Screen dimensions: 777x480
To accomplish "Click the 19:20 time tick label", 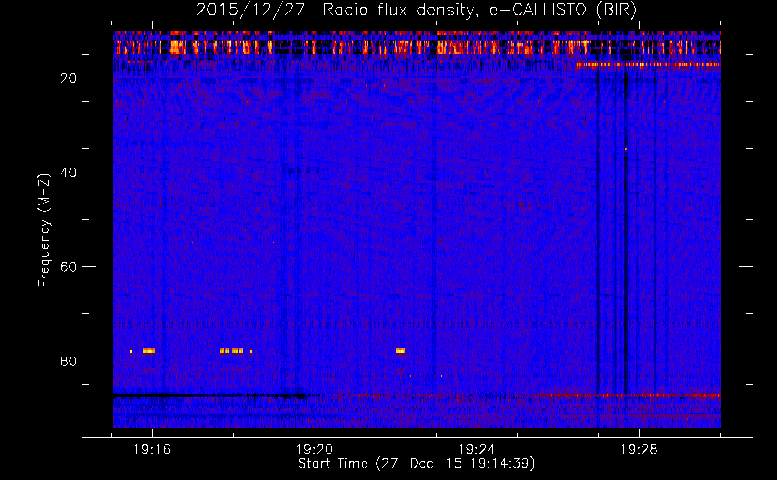I will click(315, 450).
